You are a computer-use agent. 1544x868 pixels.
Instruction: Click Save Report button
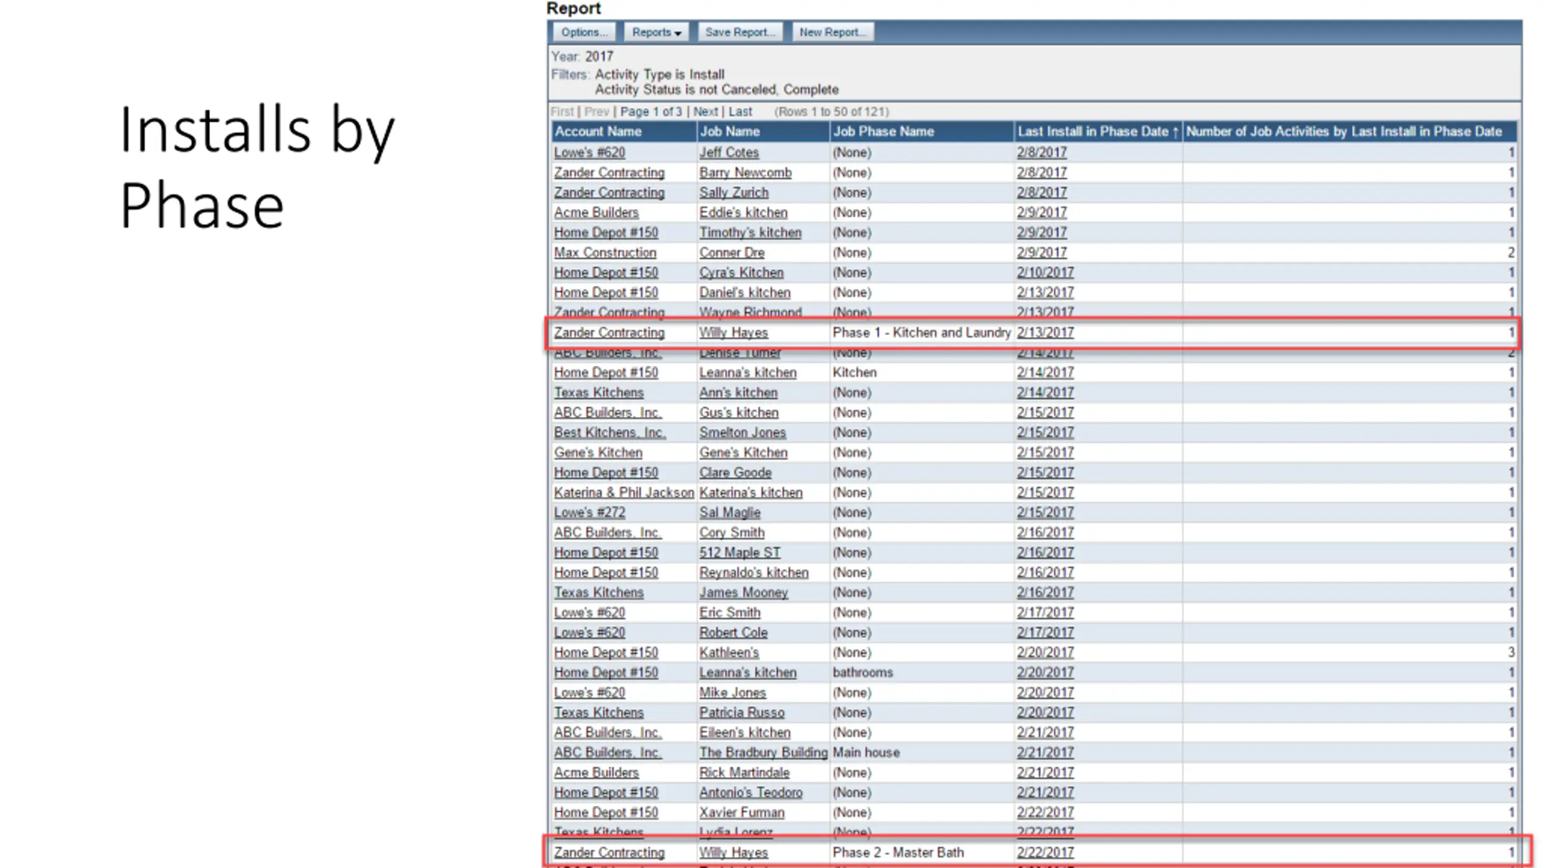[739, 33]
